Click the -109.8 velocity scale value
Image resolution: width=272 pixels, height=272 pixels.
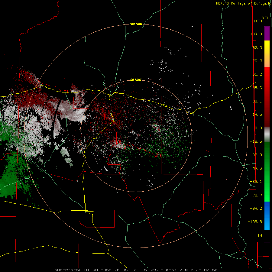point(255,222)
